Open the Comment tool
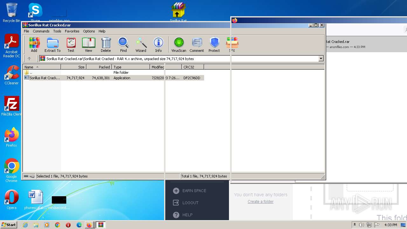This screenshot has width=407, height=229. click(x=197, y=45)
